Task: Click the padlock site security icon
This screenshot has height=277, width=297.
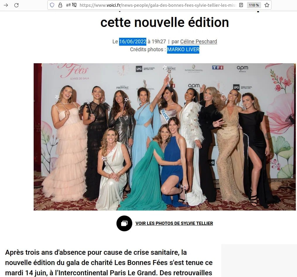Action: pos(60,5)
